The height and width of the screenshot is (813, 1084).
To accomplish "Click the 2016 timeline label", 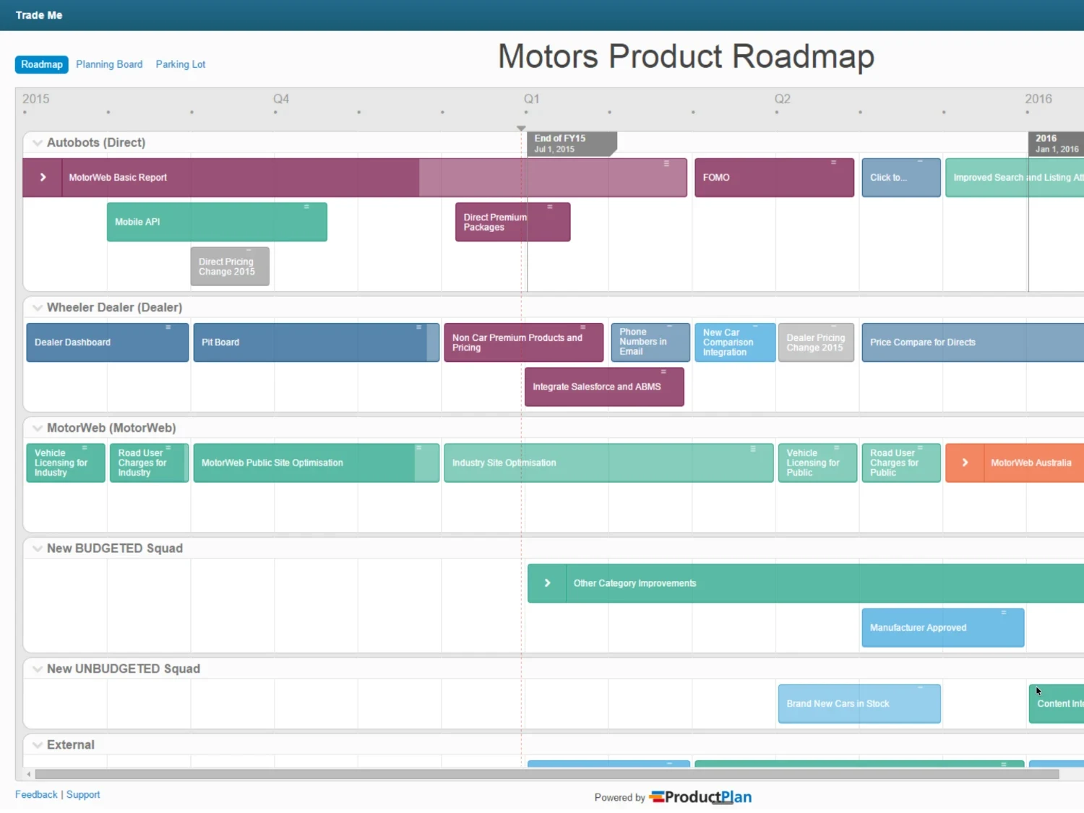I will 1038,99.
